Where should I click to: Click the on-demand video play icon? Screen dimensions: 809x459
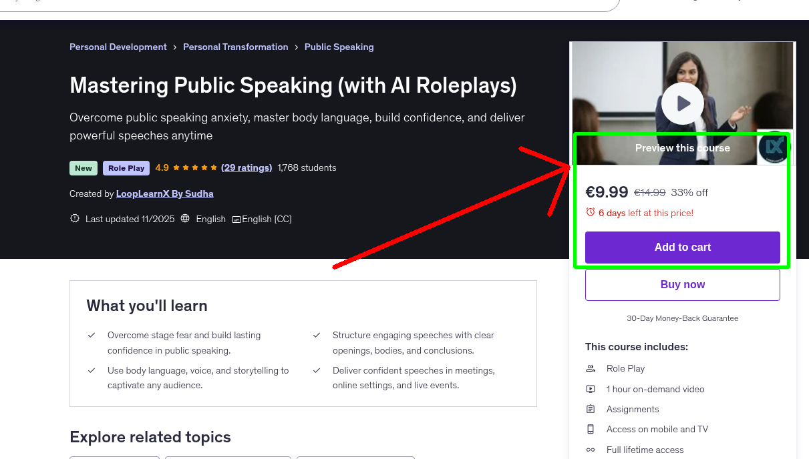591,389
